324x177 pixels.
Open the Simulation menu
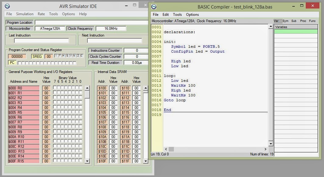tap(25, 14)
